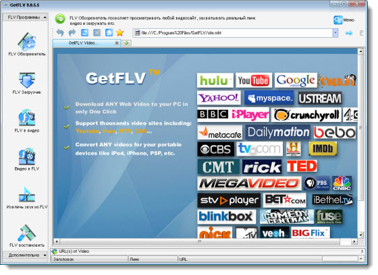Click the tv.com logo

pos(259,149)
